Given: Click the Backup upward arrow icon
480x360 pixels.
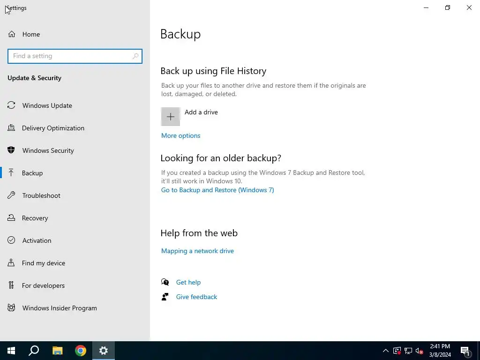Looking at the screenshot, I should point(11,173).
